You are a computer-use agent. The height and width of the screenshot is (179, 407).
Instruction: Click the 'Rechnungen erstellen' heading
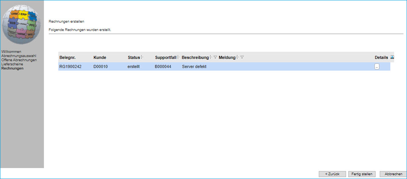(x=67, y=22)
